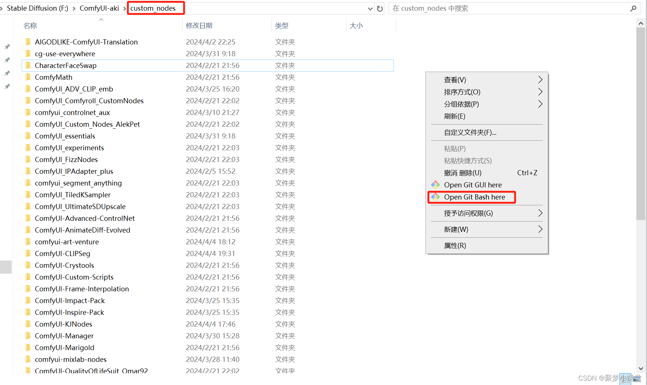Select the ComfyUI_Custom_Nodes_AlekPet folder row
Screen dimensions: 647x385
pos(208,124)
